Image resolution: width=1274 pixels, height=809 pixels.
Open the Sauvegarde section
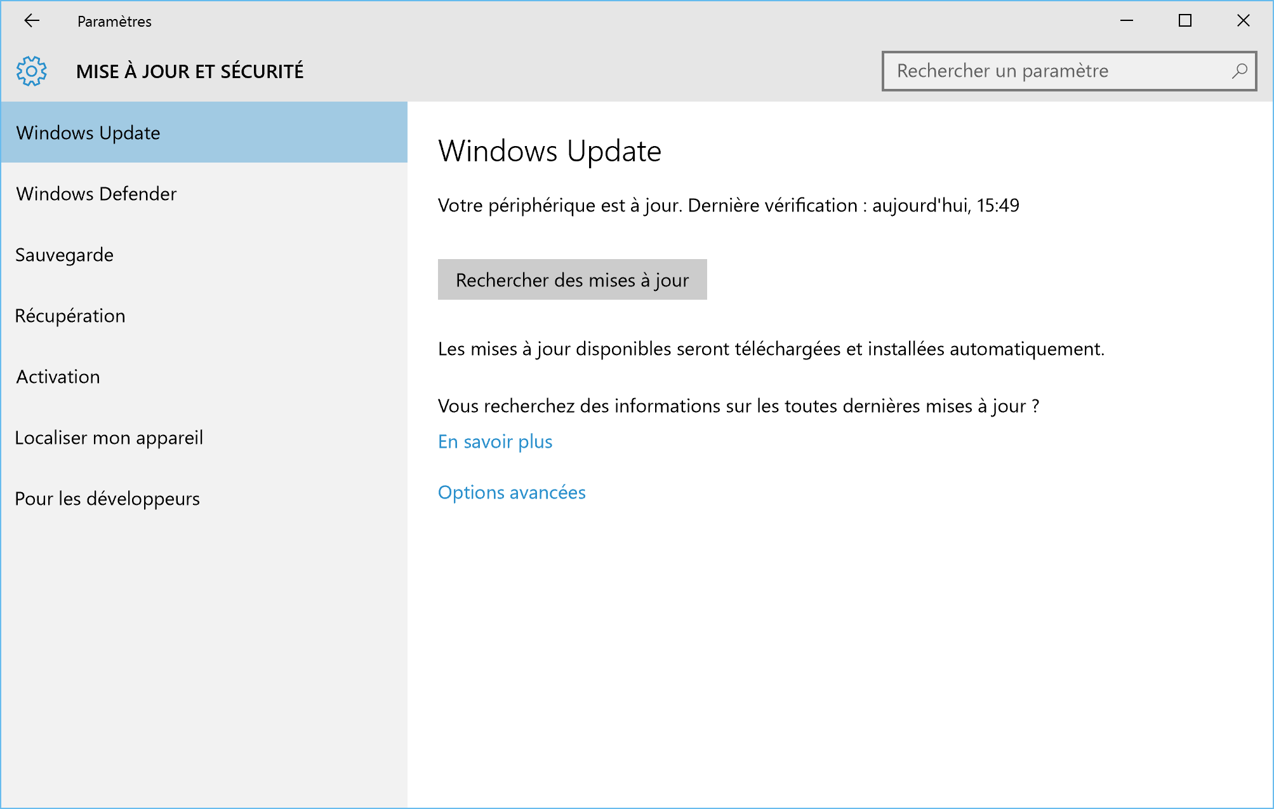(x=204, y=254)
